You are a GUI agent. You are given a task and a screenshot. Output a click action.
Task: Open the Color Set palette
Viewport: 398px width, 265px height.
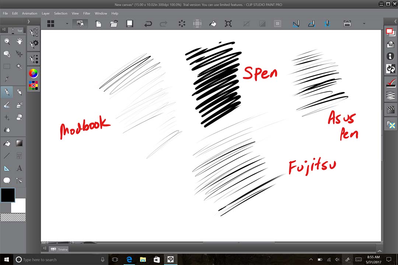pyautogui.click(x=33, y=85)
